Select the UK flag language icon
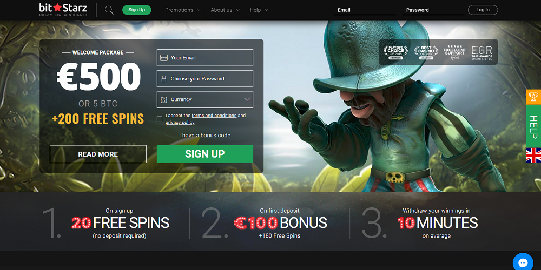 (x=533, y=156)
